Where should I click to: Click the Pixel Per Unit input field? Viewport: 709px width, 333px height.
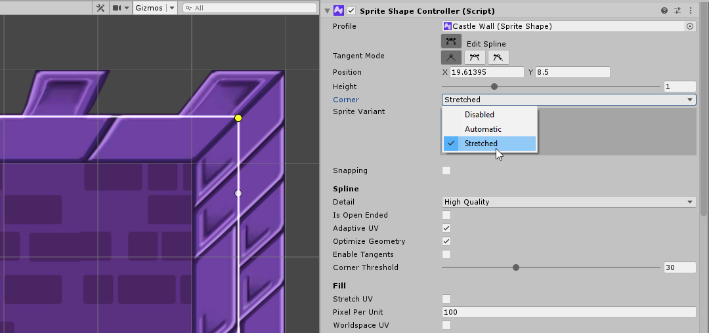[569, 312]
